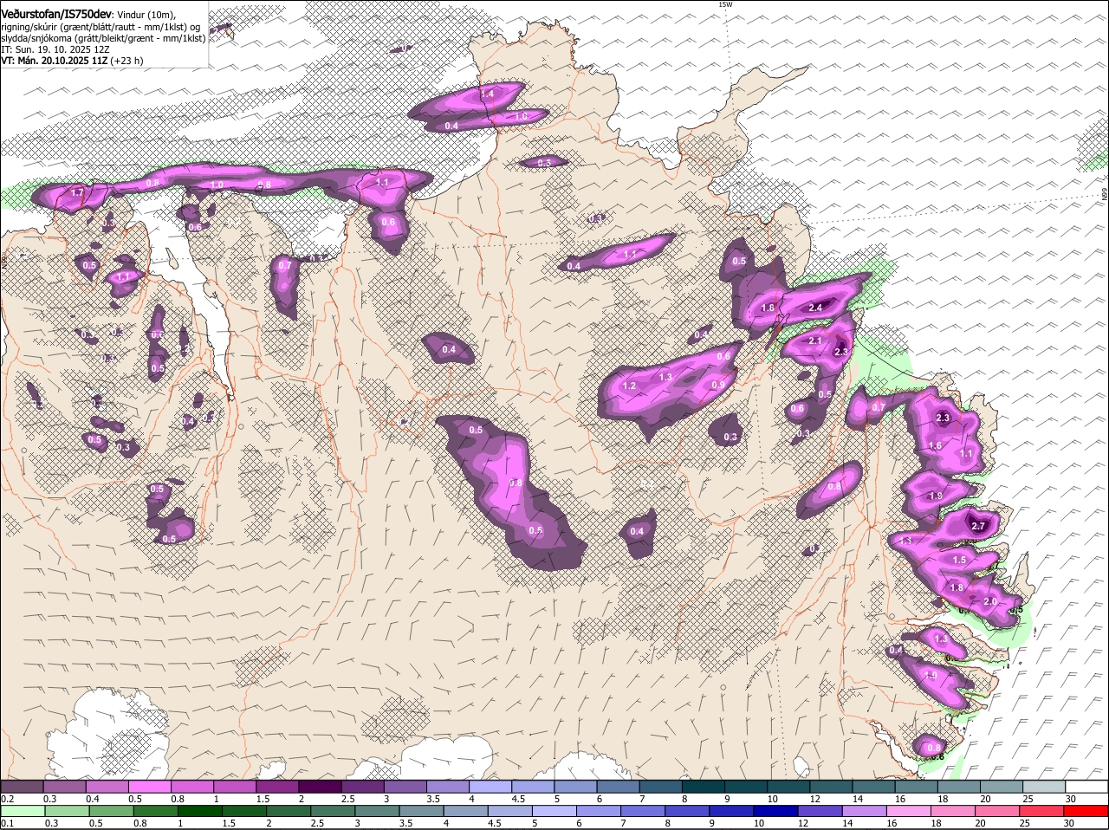Click the 2.3 value beside the 2.1 value

click(x=841, y=352)
